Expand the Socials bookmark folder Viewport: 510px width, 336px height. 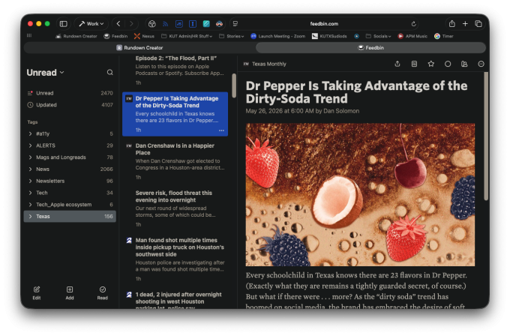click(x=378, y=36)
